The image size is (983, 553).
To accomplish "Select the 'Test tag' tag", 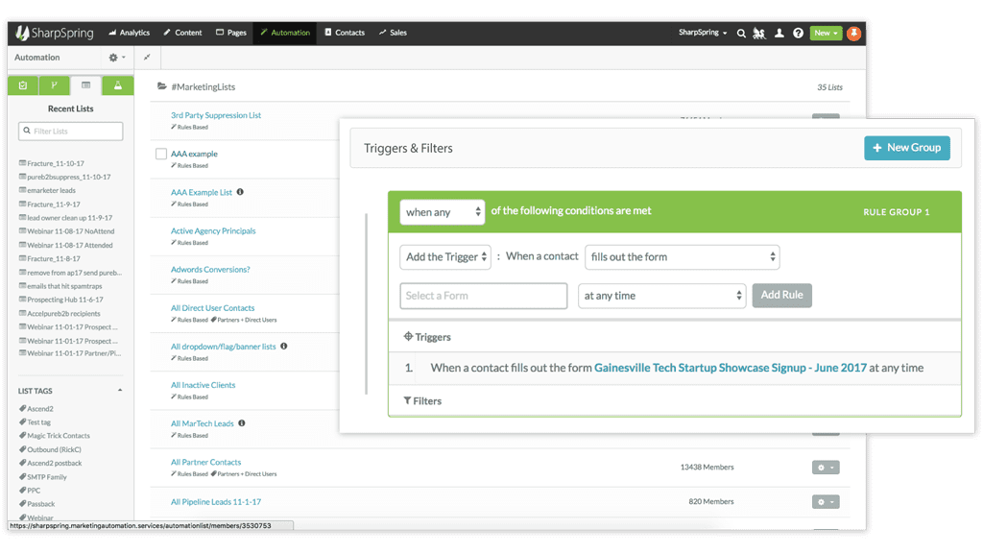I will tap(38, 422).
